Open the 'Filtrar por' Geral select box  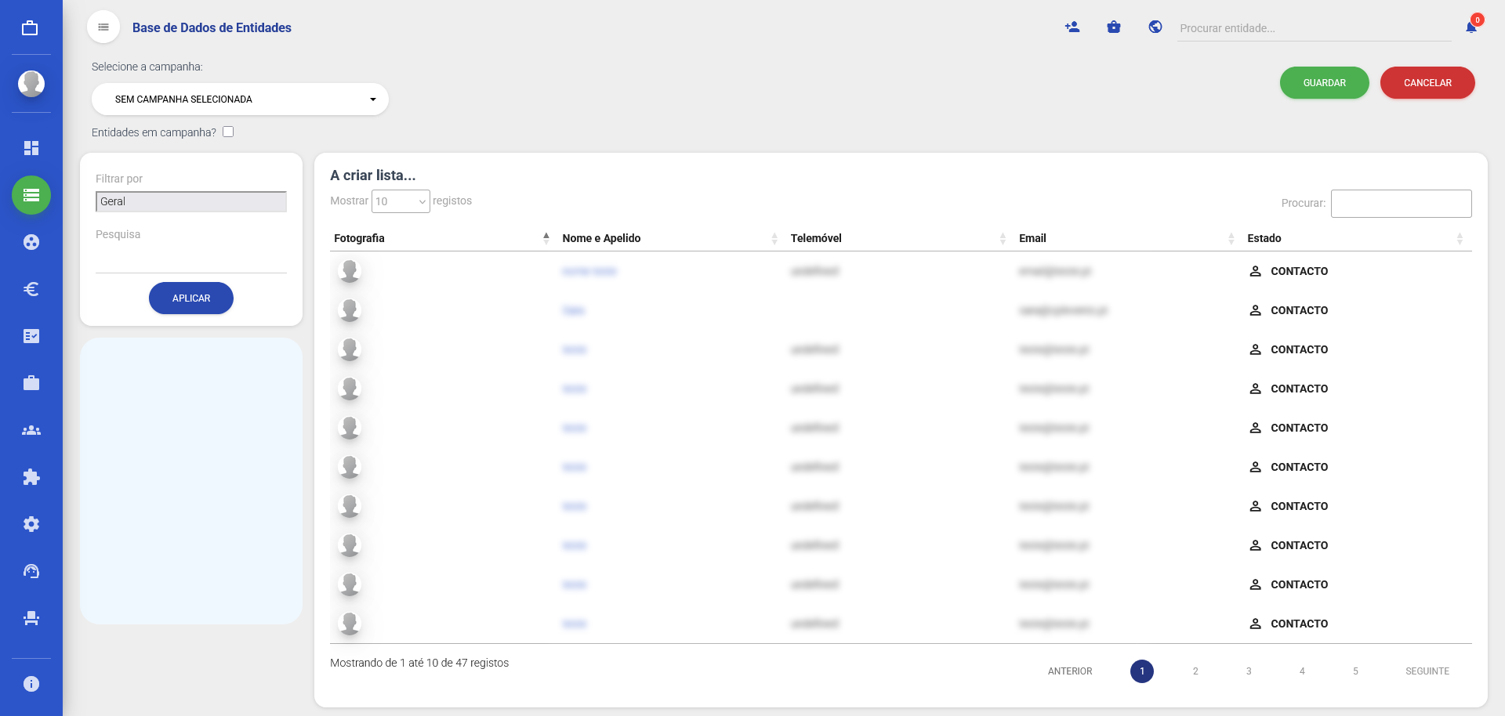click(x=191, y=201)
